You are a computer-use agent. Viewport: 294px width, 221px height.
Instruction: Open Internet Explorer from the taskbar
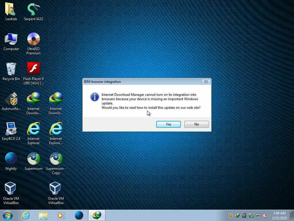pos(26,215)
